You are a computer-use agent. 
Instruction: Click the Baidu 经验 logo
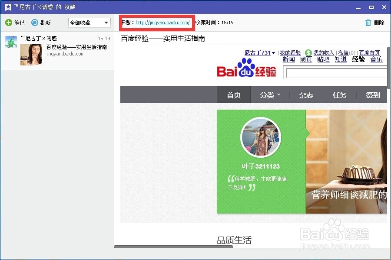247,68
